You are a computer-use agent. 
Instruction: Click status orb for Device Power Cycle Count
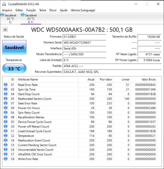[6, 122]
